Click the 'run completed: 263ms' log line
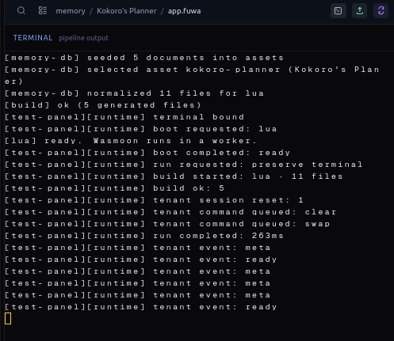This screenshot has height=341, width=394. tap(144, 236)
